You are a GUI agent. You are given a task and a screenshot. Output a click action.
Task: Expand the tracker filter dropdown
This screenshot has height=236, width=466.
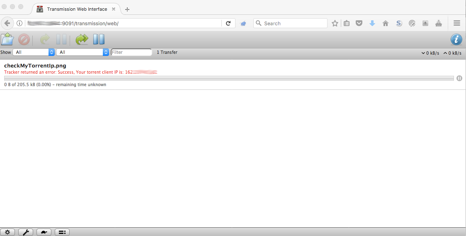tap(83, 52)
